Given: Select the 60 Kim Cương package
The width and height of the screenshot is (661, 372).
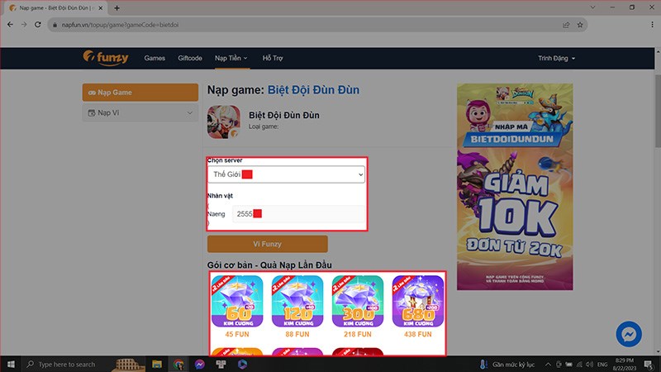Looking at the screenshot, I should [237, 301].
